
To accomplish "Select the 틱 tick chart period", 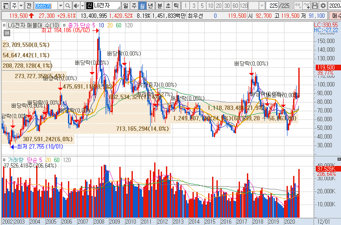I will tap(176, 6).
